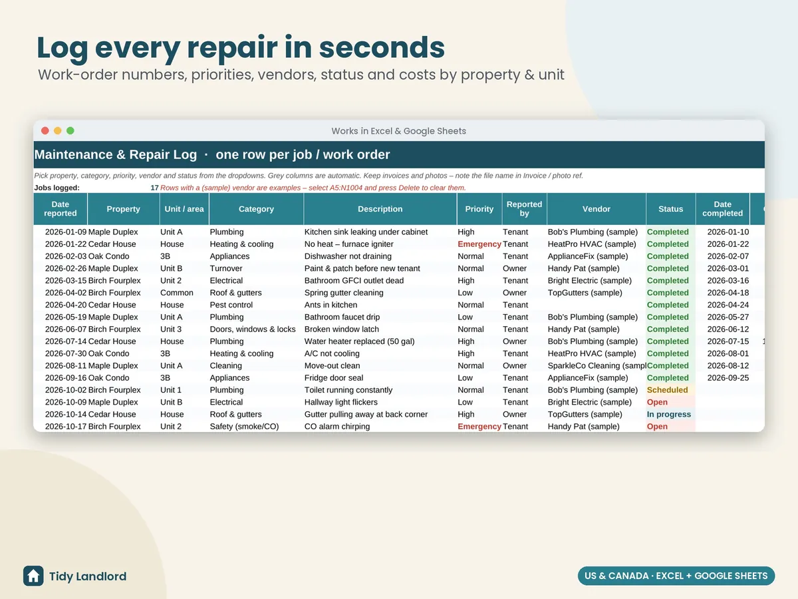This screenshot has height=599, width=798.
Task: Select the Category column header
Action: [256, 209]
